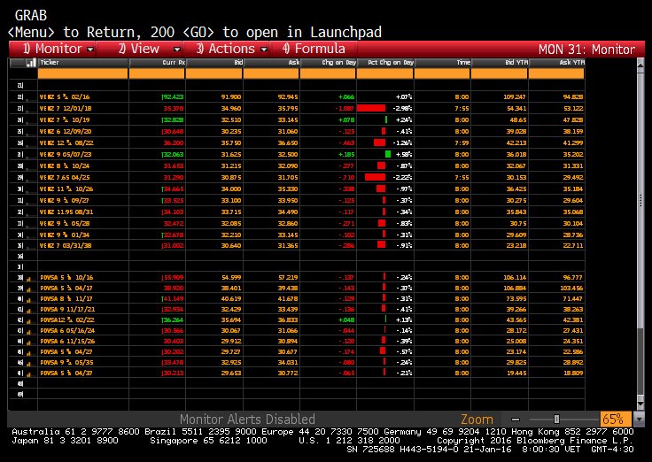Click the MON 31: Monitor title label
The image size is (652, 462).
click(586, 50)
